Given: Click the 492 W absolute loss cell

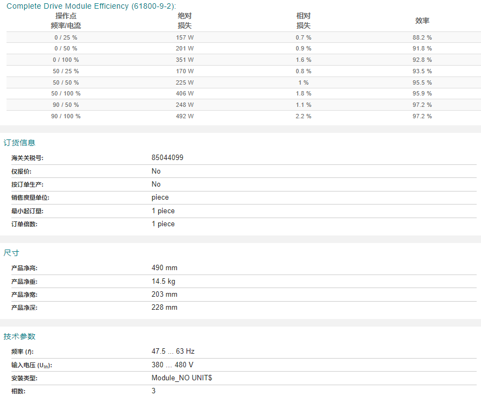Looking at the screenshot, I should tap(185, 116).
